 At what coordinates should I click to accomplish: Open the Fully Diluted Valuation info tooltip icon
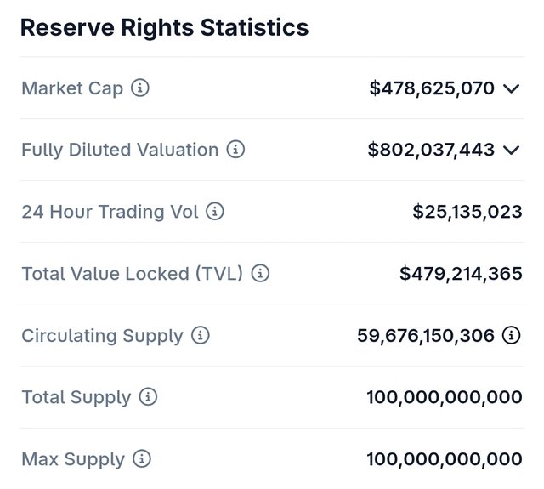pos(235,150)
